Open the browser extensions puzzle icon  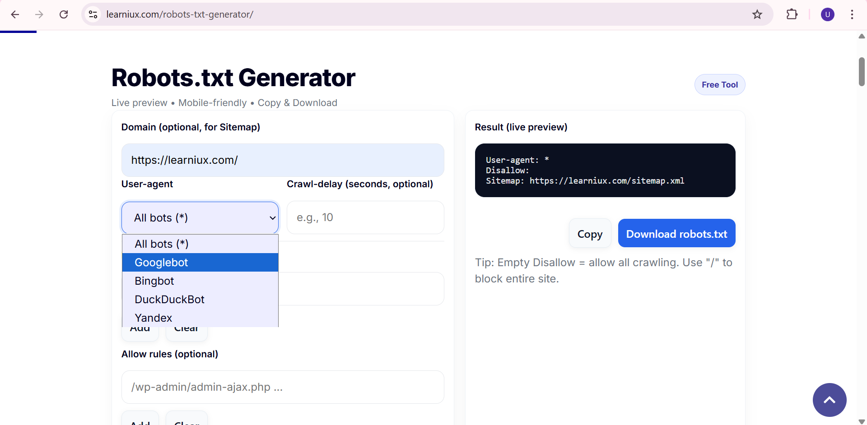(792, 14)
